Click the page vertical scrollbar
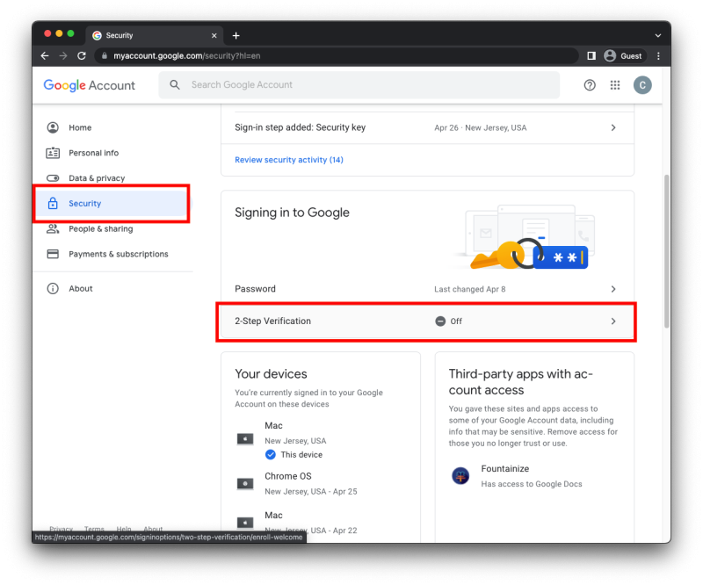The image size is (703, 585). pos(665,246)
